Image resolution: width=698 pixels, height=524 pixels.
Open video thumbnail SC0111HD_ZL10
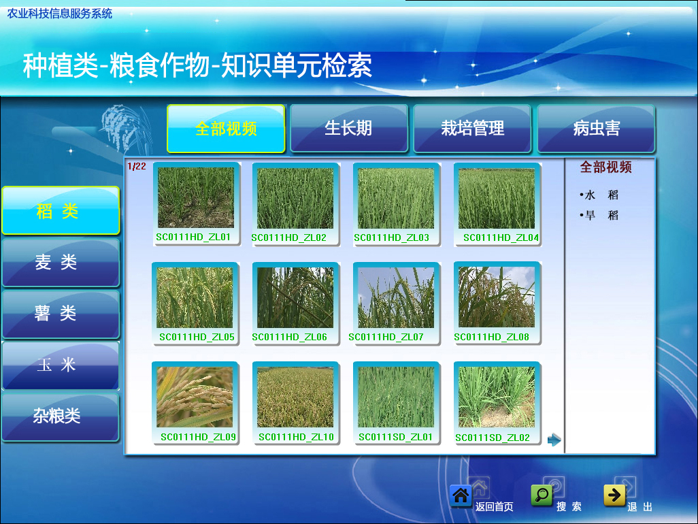point(295,403)
